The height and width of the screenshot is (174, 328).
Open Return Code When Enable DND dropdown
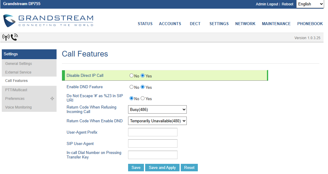(157, 121)
